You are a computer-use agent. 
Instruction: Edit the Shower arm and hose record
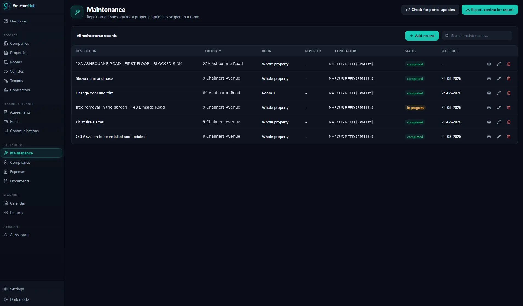(x=499, y=78)
